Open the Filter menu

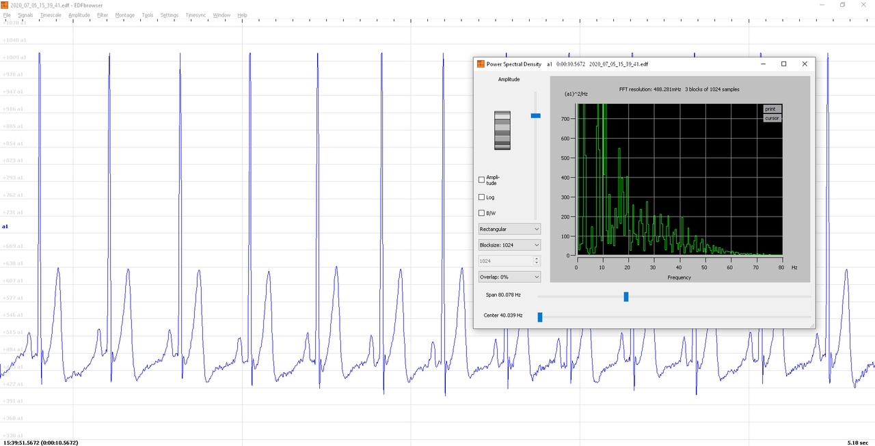tap(103, 15)
